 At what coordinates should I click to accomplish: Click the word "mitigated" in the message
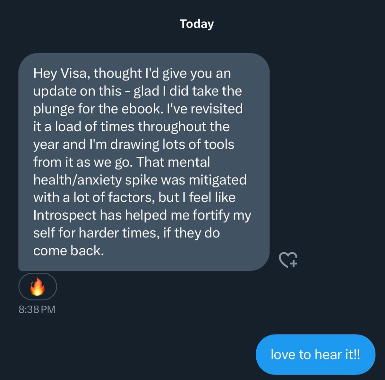(218, 180)
